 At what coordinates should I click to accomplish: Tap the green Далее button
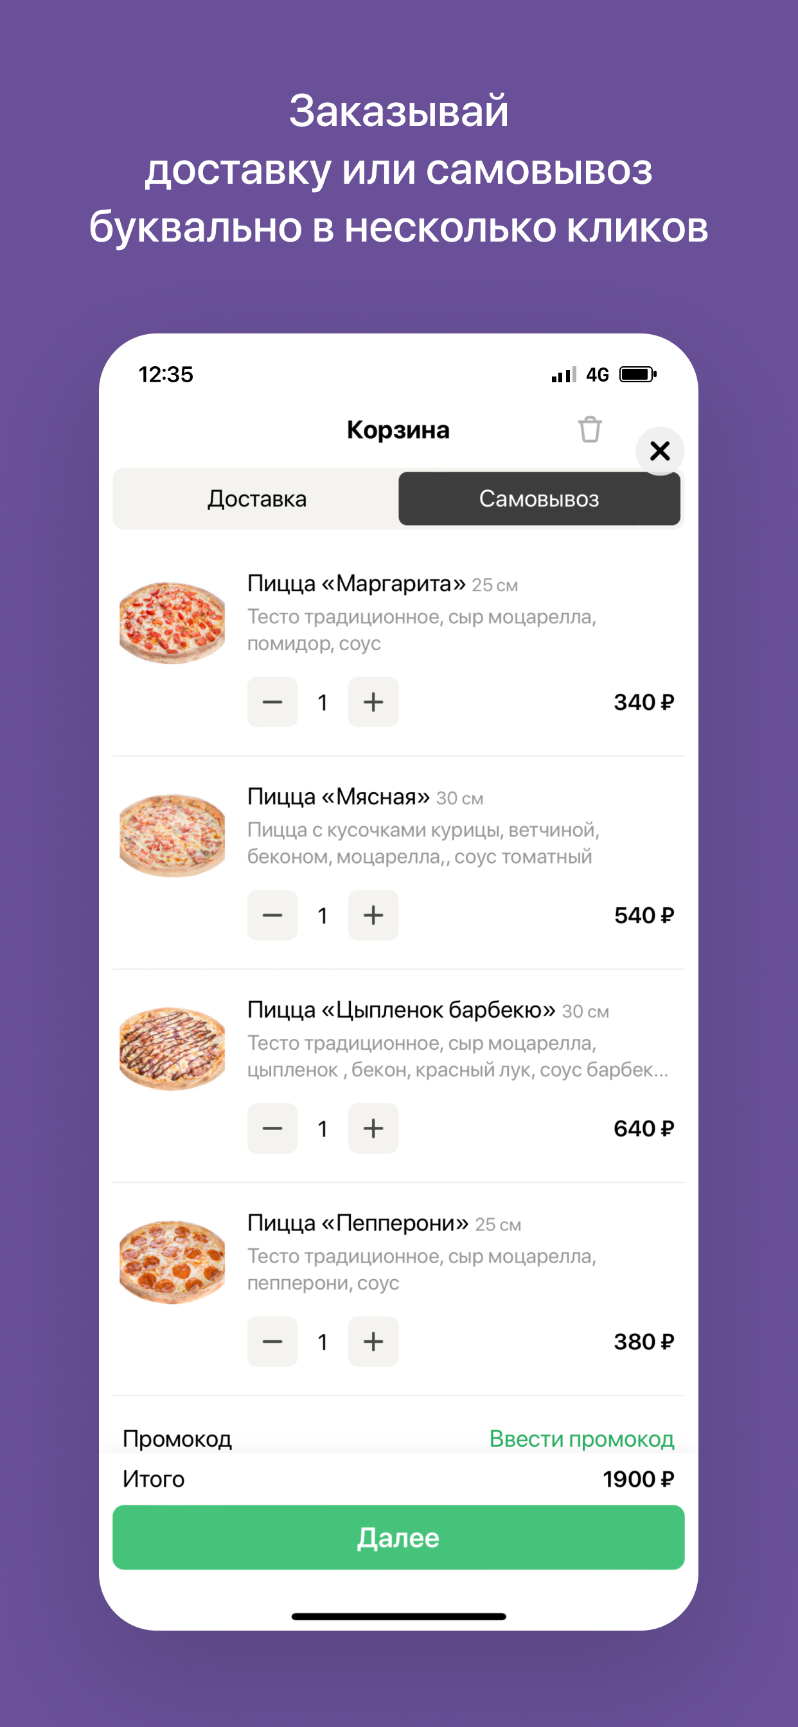coord(398,1537)
